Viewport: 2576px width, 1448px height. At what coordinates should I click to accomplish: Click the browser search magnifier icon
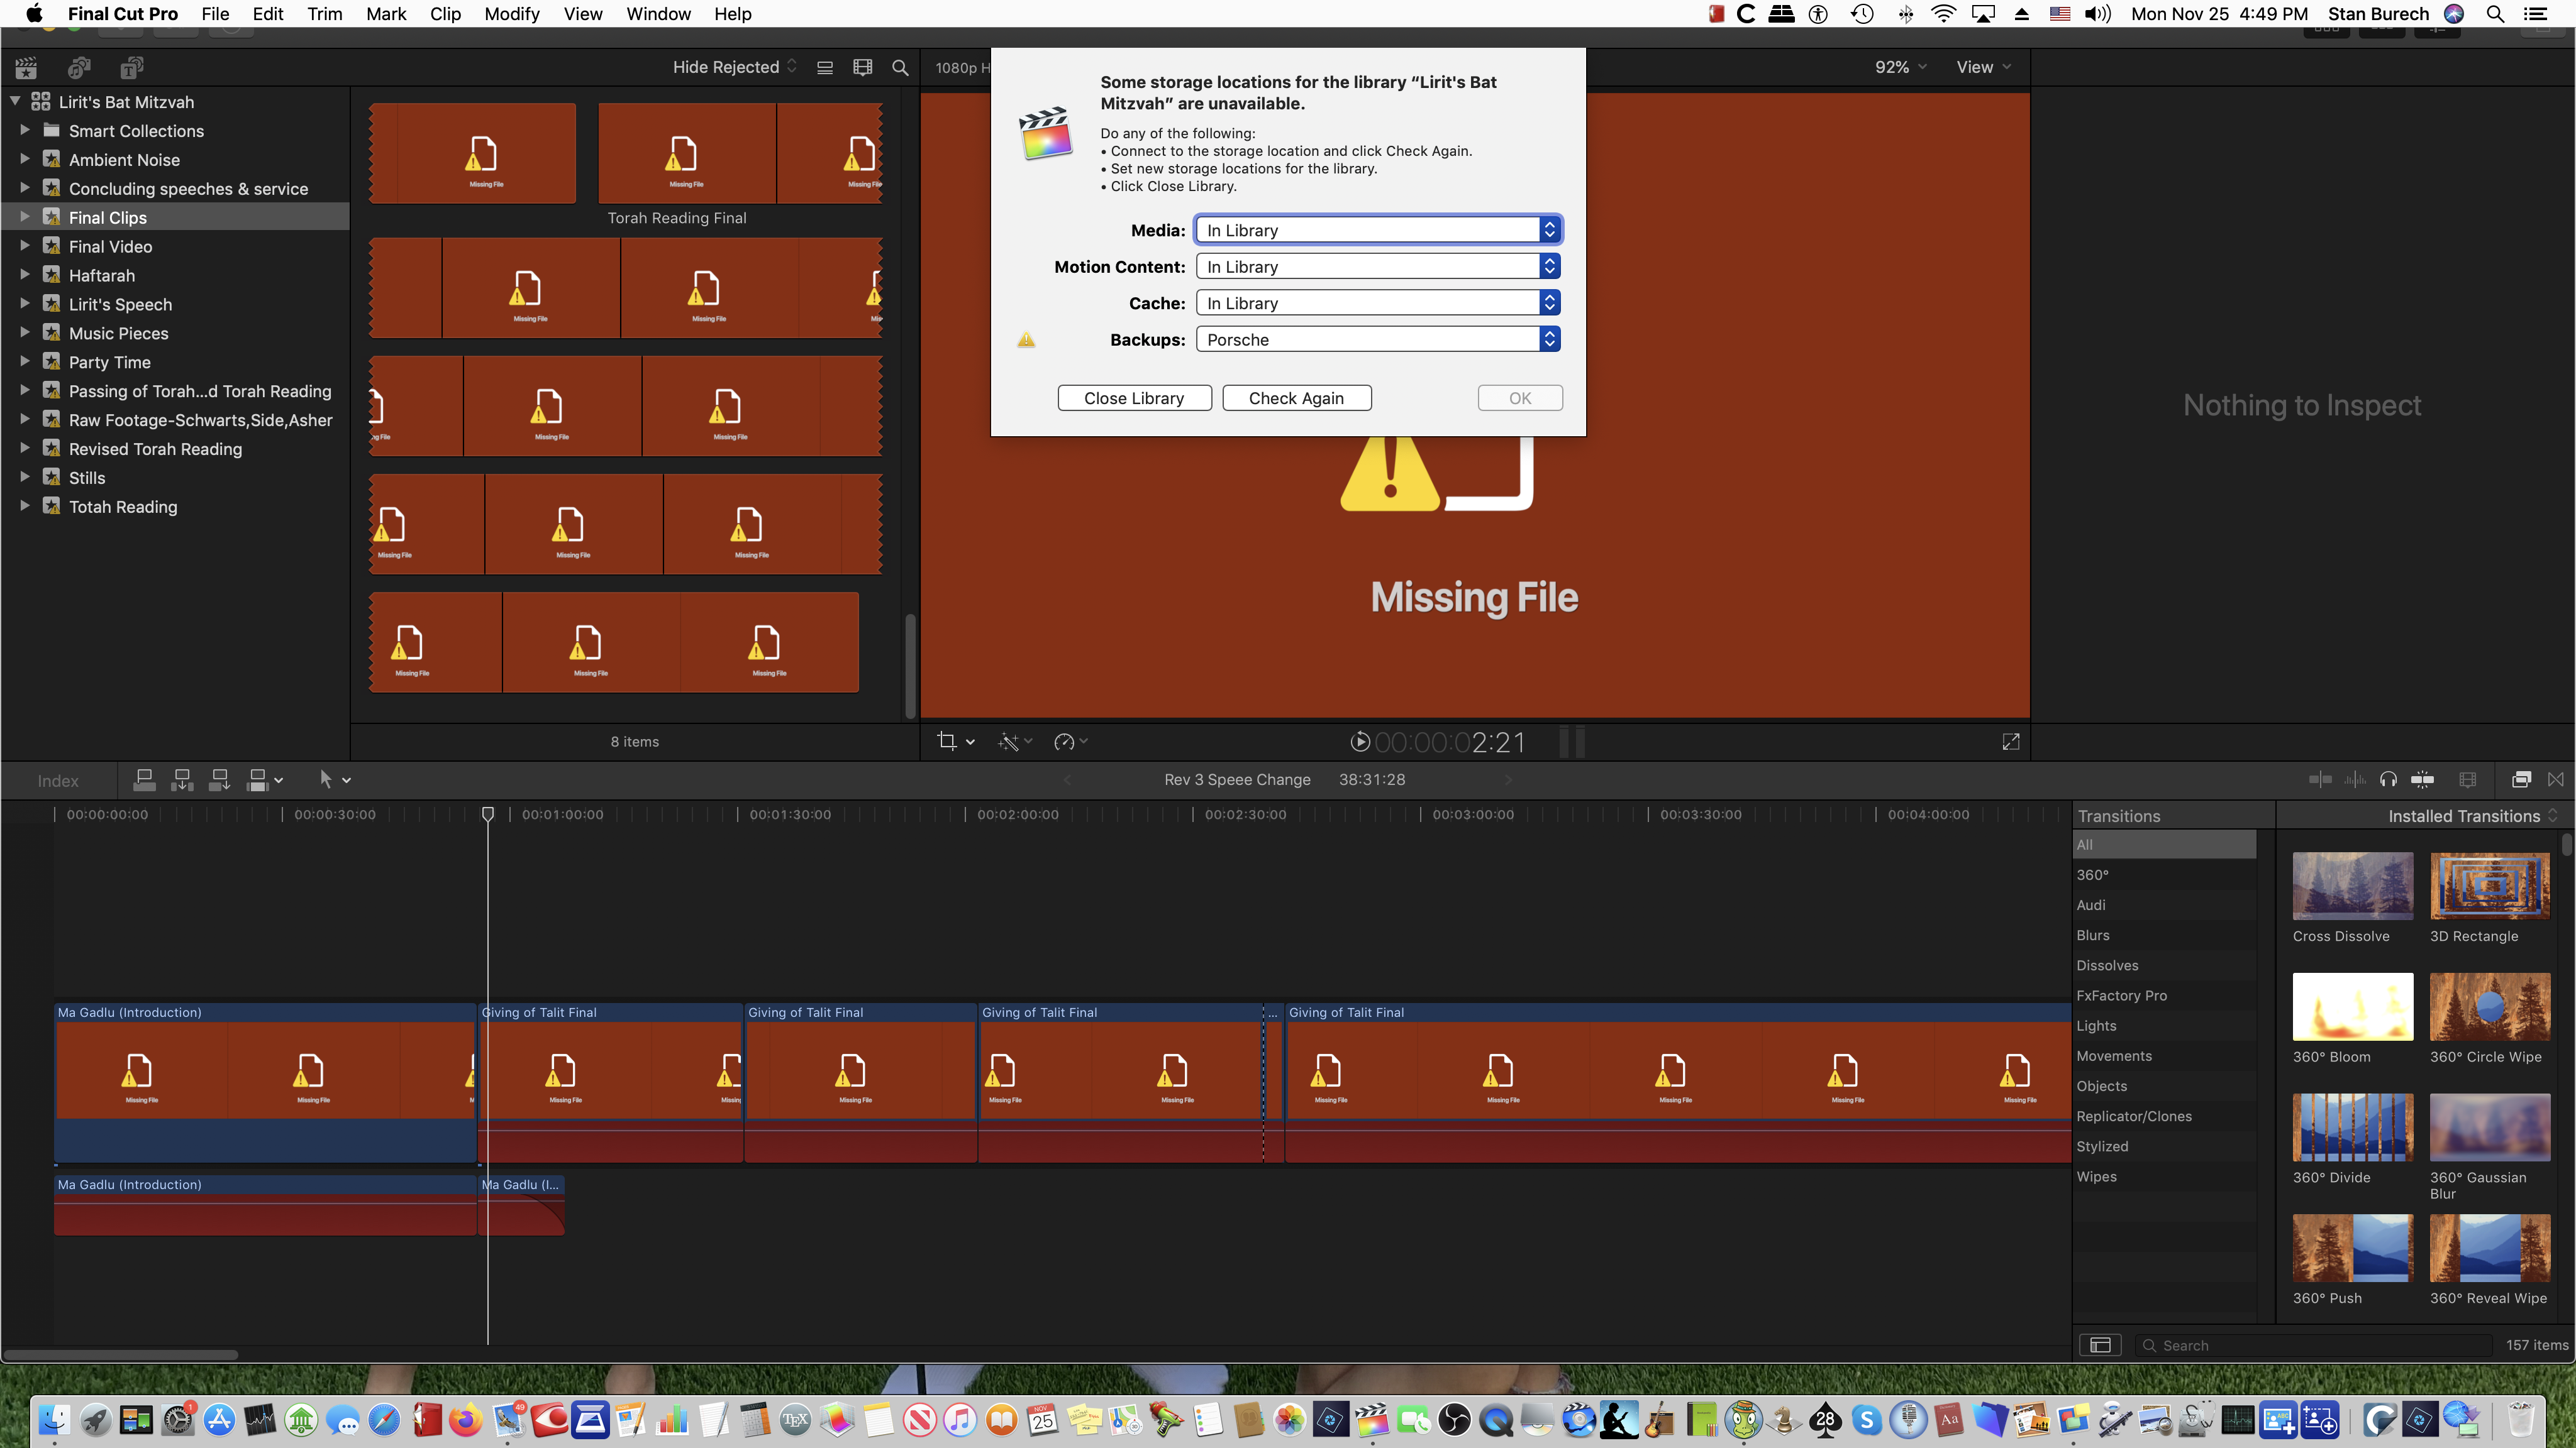click(900, 67)
